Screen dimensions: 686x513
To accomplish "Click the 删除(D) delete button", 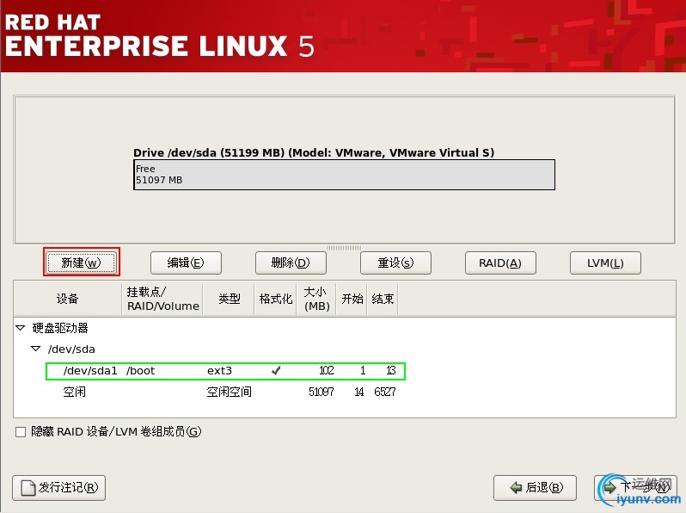I will [291, 263].
